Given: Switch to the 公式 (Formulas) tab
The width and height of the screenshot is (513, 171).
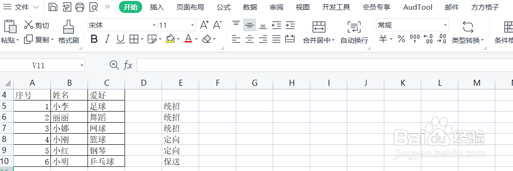Looking at the screenshot, I should pos(224,7).
